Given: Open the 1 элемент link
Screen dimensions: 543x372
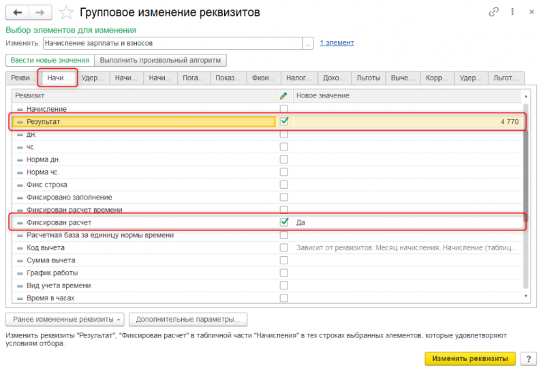Looking at the screenshot, I should click(337, 43).
